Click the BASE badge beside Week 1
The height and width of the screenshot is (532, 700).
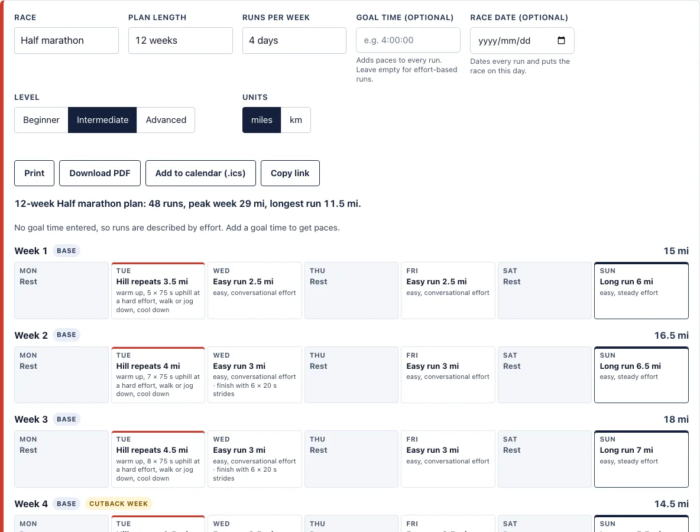click(67, 251)
